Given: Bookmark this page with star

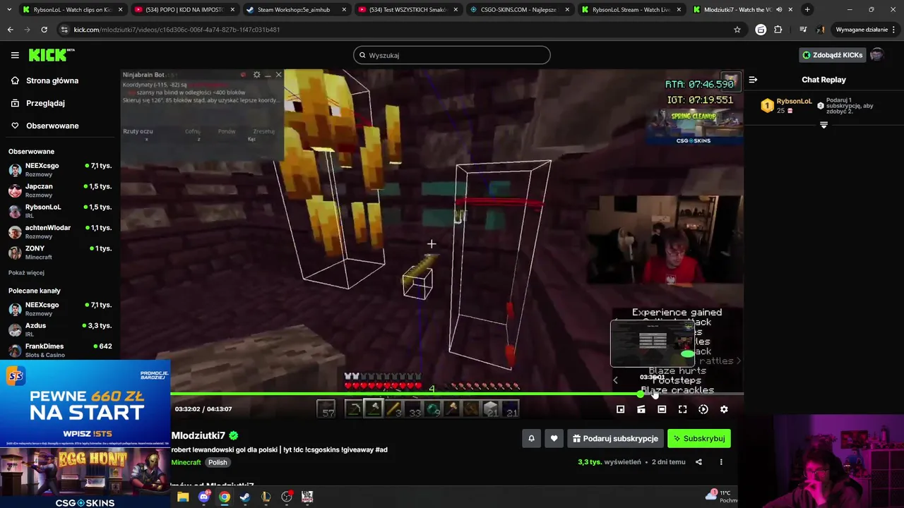Looking at the screenshot, I should pos(737,30).
